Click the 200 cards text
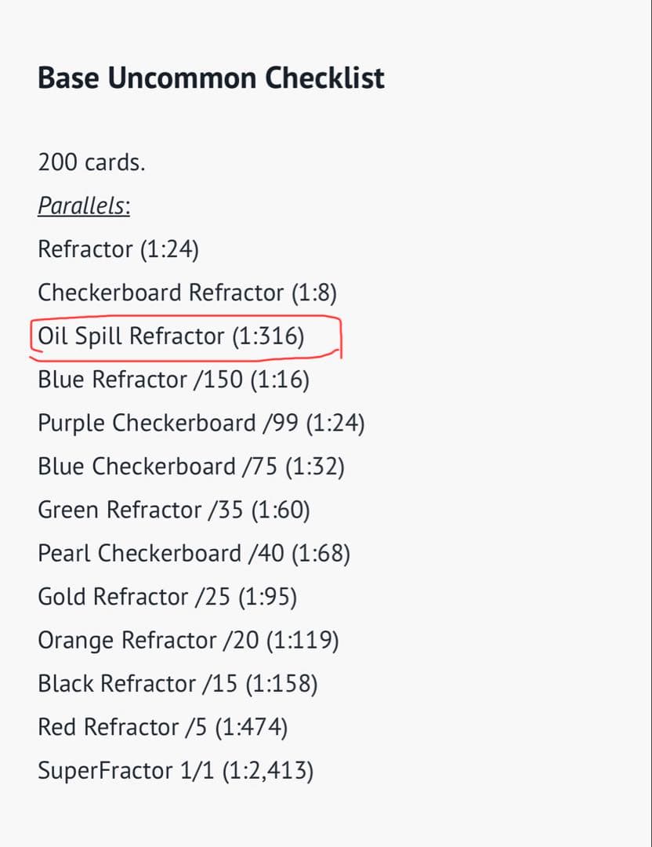Image resolution: width=652 pixels, height=847 pixels. pyautogui.click(x=92, y=162)
